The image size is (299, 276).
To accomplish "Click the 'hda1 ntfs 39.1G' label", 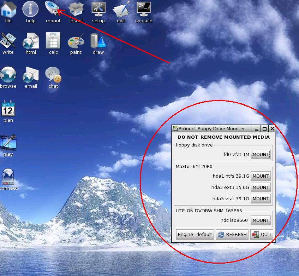I will click(231, 176).
